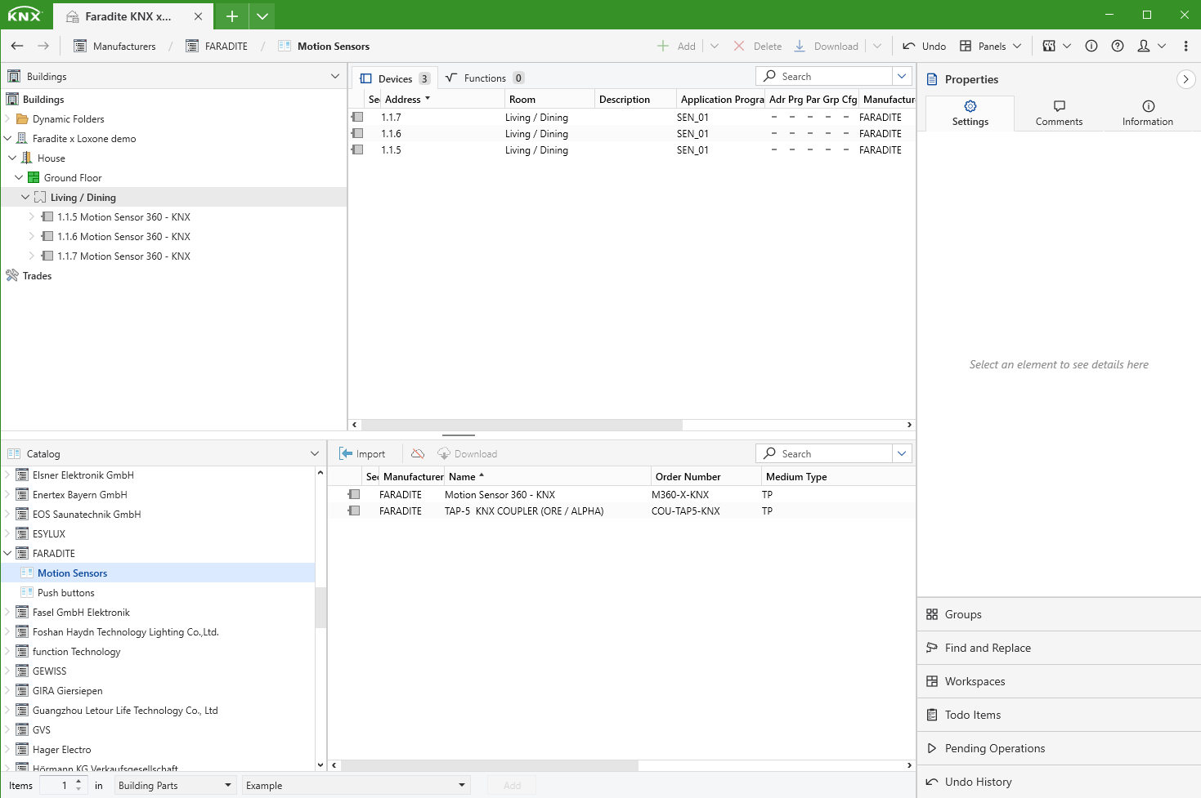
Task: Click the catalog Import button
Action: tap(362, 453)
